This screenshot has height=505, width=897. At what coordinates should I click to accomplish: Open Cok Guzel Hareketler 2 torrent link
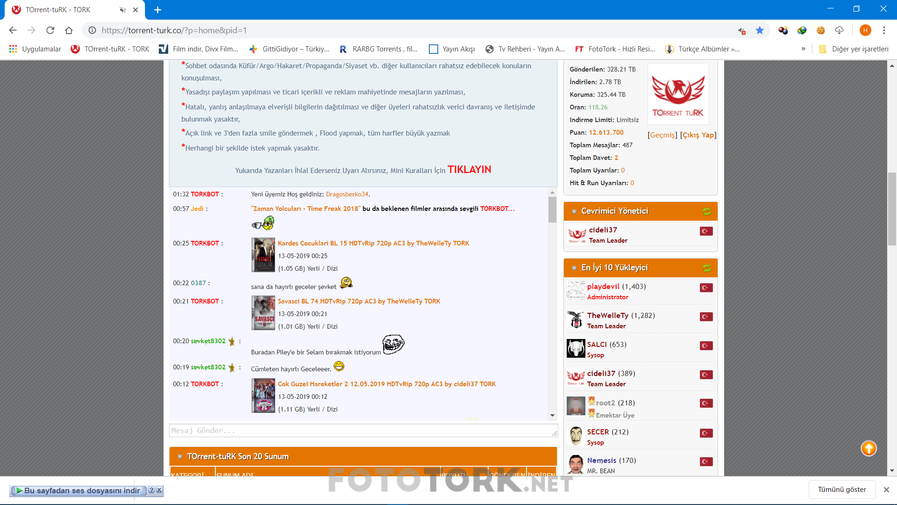coord(387,384)
